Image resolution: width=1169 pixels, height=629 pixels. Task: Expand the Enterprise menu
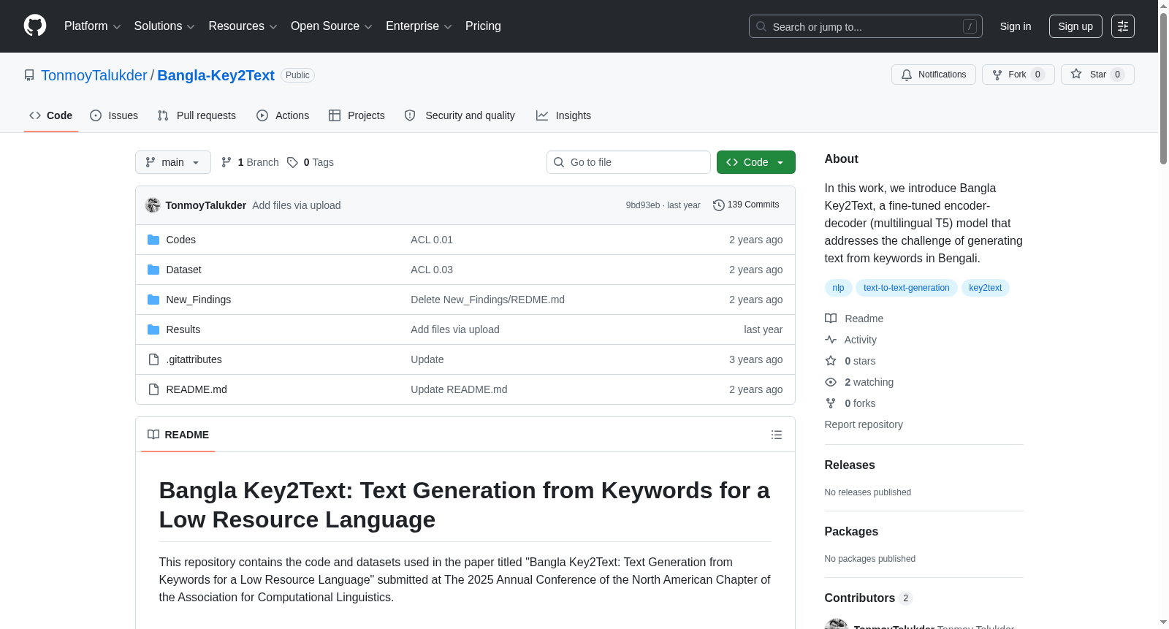(x=419, y=26)
